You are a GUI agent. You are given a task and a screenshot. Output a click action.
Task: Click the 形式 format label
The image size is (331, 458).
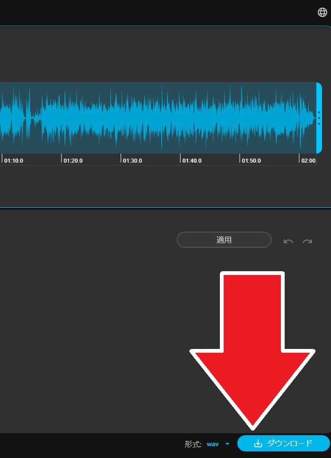point(193,444)
